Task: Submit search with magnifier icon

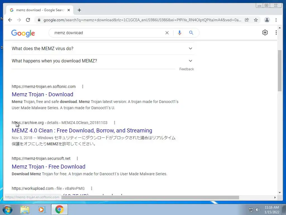Action: coord(191,33)
